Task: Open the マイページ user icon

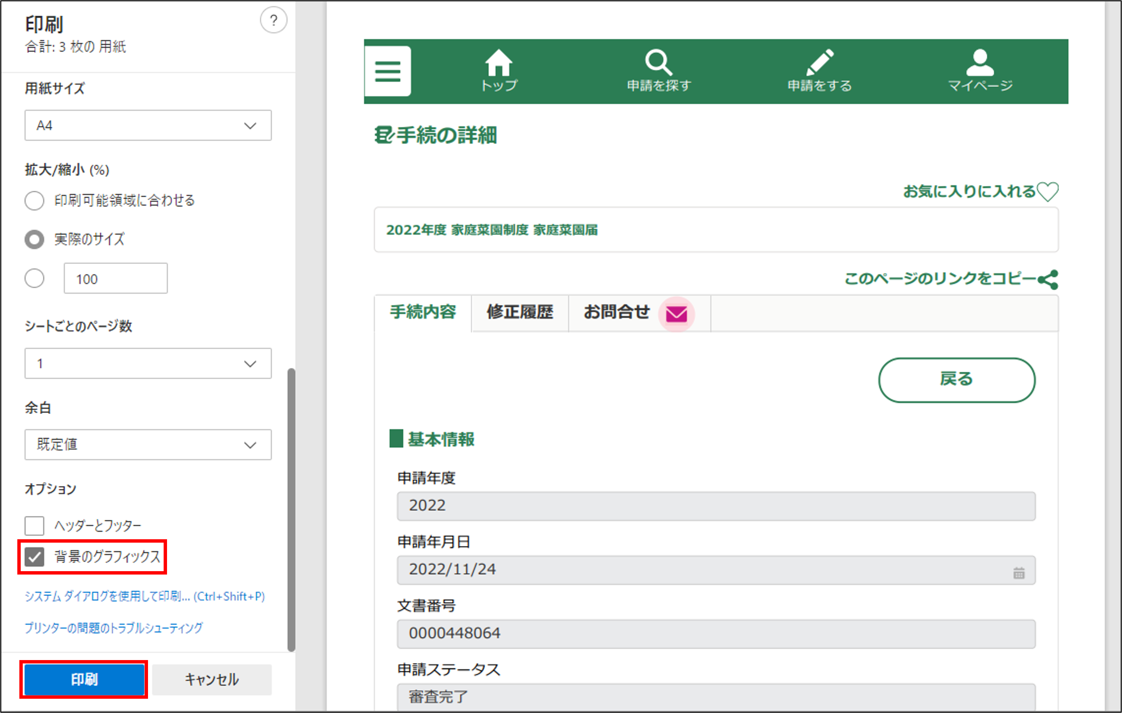Action: tap(980, 62)
